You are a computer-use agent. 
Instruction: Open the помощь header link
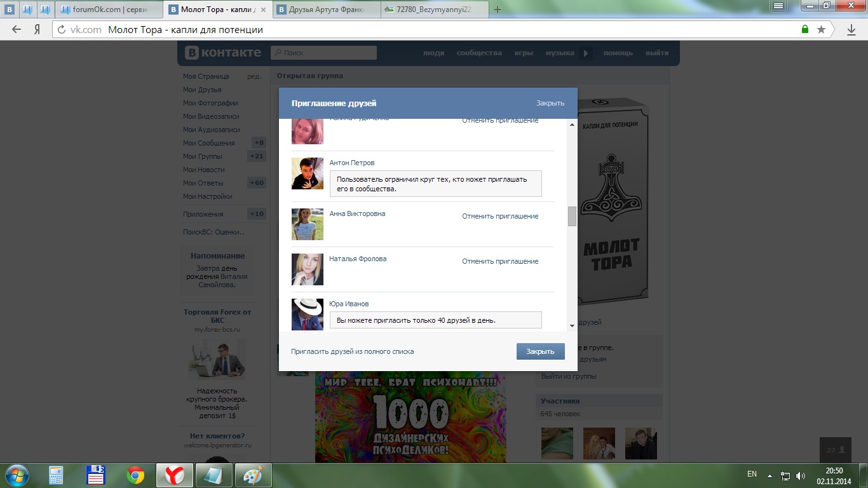618,53
